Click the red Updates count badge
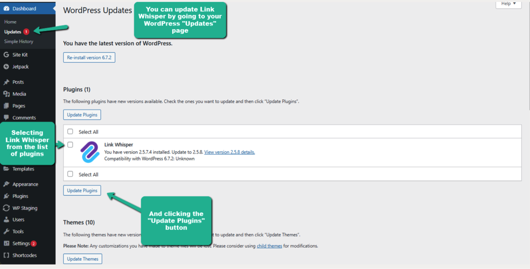The height and width of the screenshot is (269, 530). tap(26, 31)
